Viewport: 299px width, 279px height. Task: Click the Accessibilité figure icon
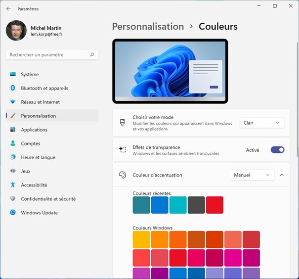(13, 185)
